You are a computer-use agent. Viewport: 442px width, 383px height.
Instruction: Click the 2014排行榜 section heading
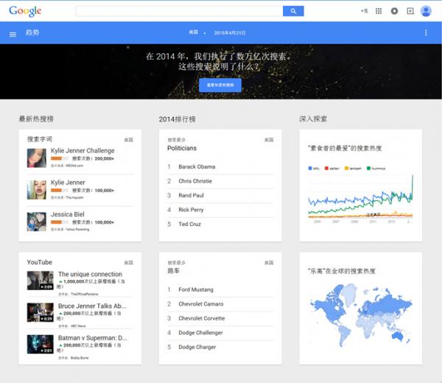click(x=177, y=119)
